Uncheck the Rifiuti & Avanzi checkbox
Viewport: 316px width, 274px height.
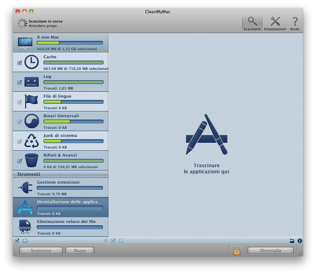click(19, 161)
